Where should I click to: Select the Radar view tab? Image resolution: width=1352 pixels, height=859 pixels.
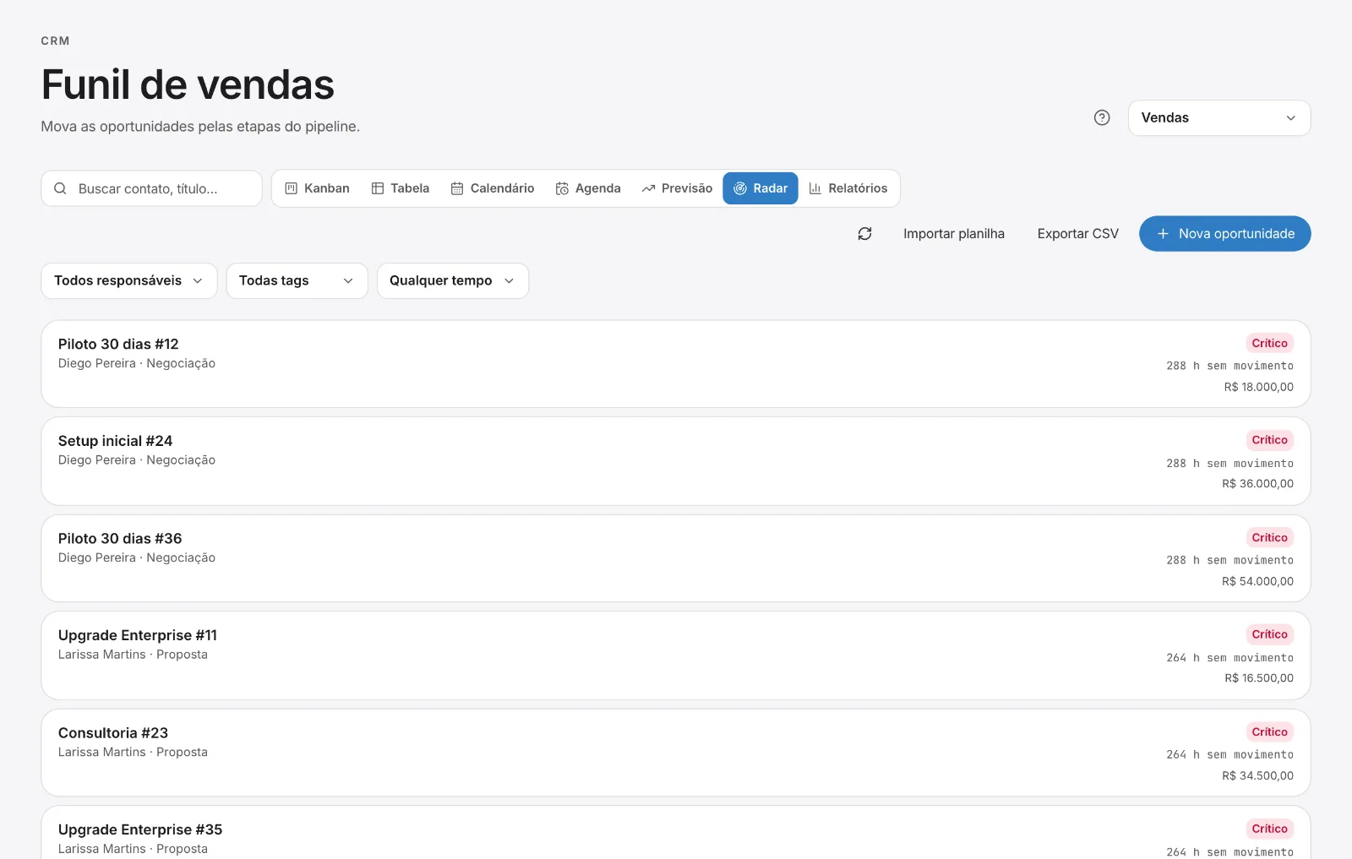tap(760, 188)
